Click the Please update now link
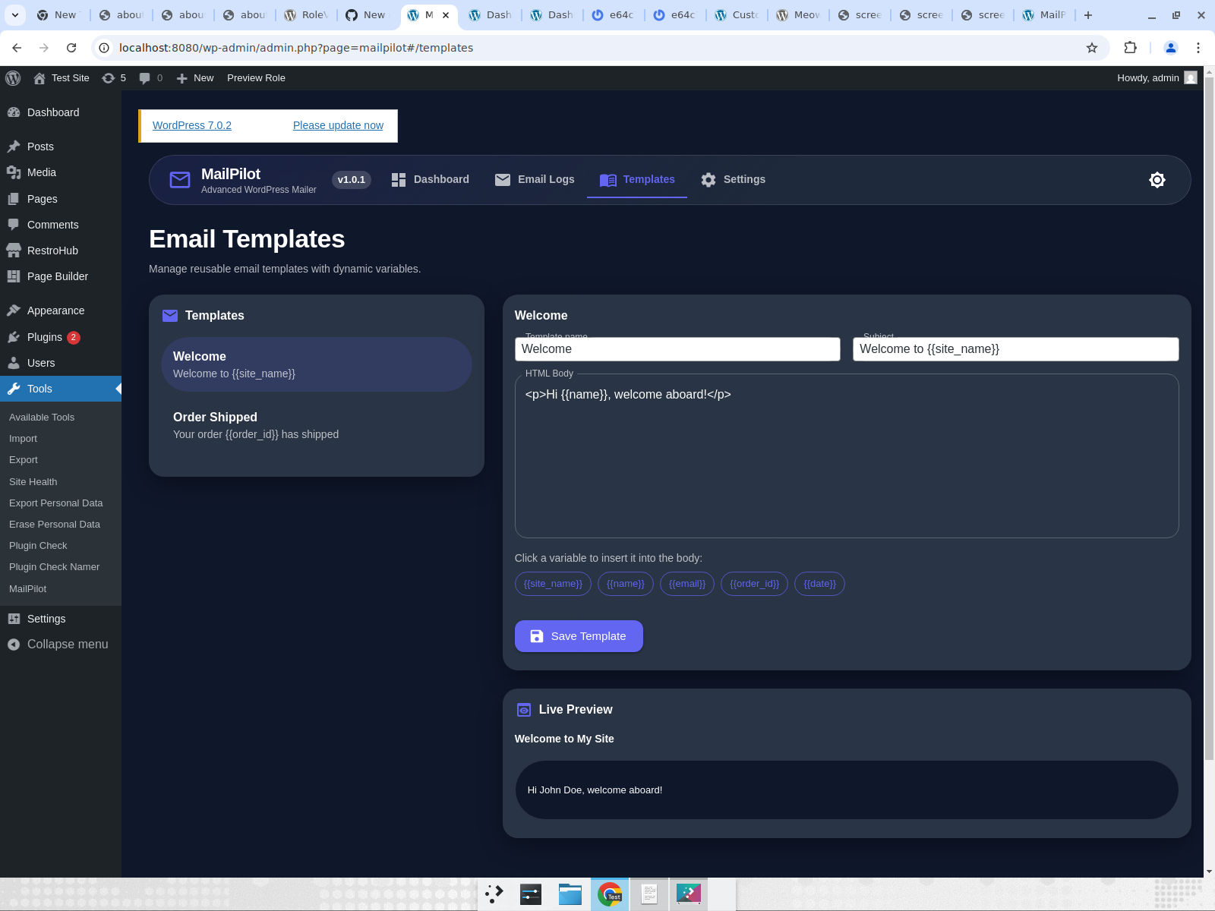 pos(338,125)
